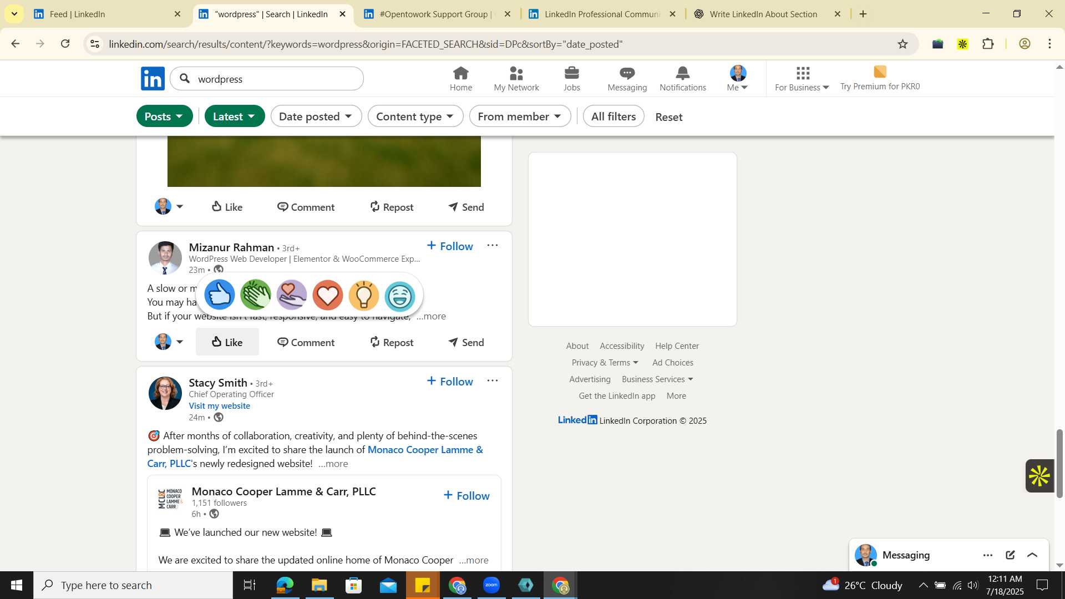Click Like on Mizanur Rahman's post

(x=227, y=342)
